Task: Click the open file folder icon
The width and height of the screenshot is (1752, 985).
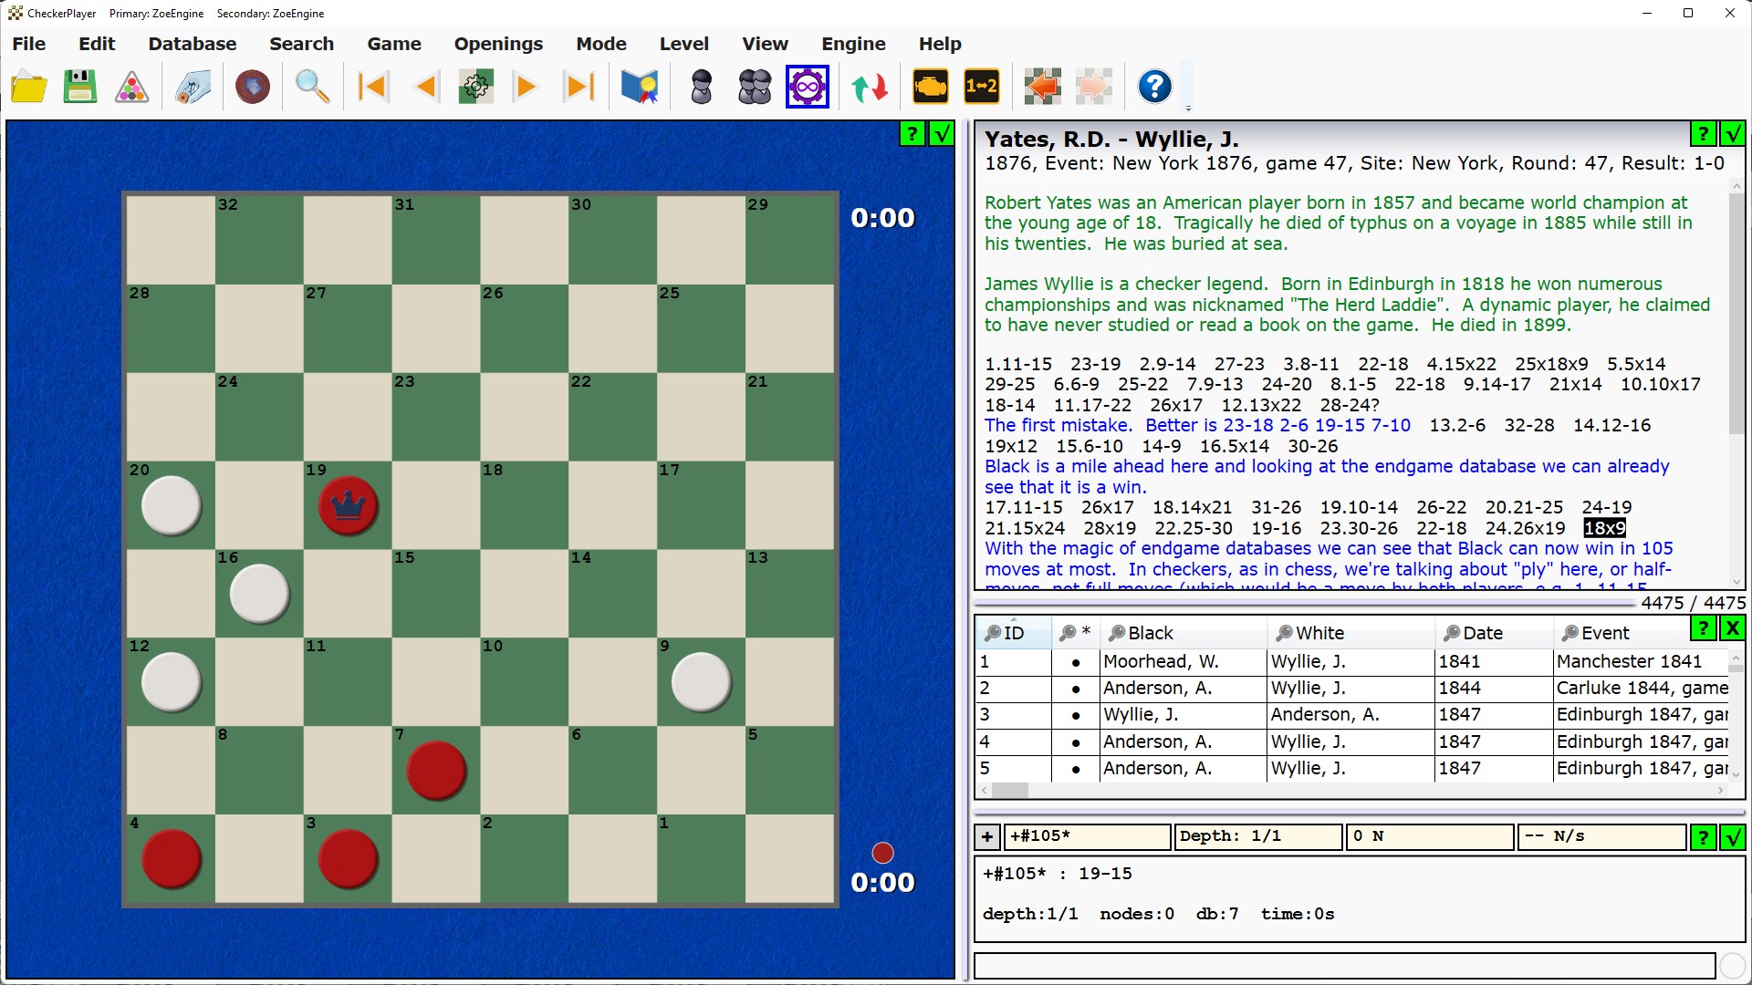Action: (x=29, y=88)
